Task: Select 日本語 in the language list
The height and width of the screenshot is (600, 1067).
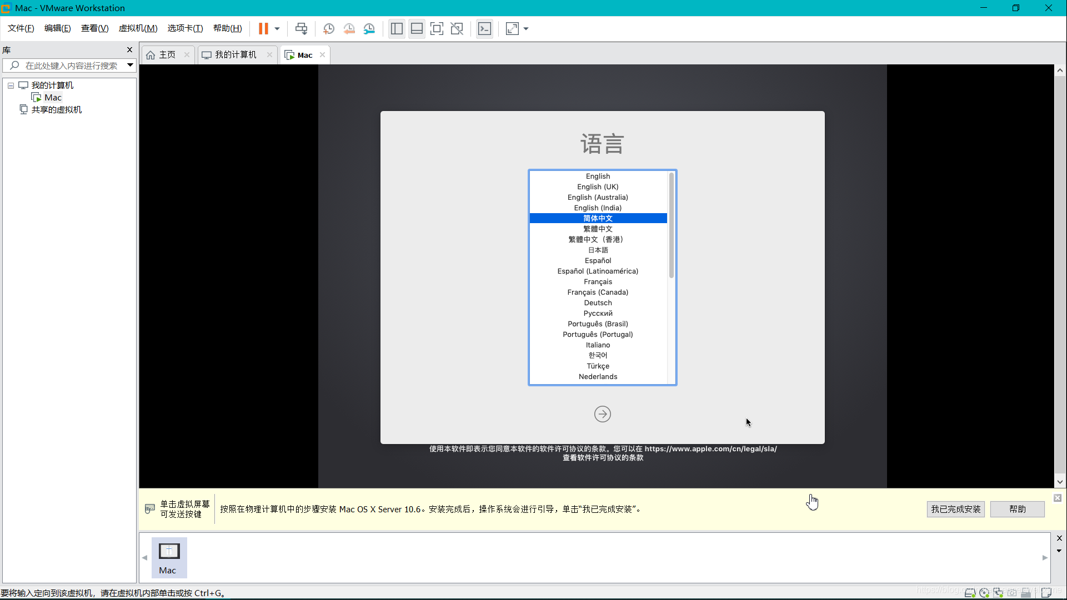Action: coord(598,250)
